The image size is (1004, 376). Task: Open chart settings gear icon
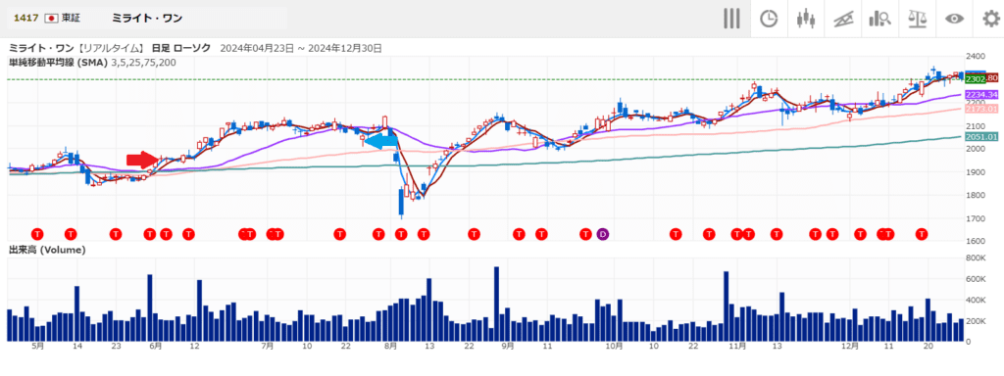click(990, 19)
